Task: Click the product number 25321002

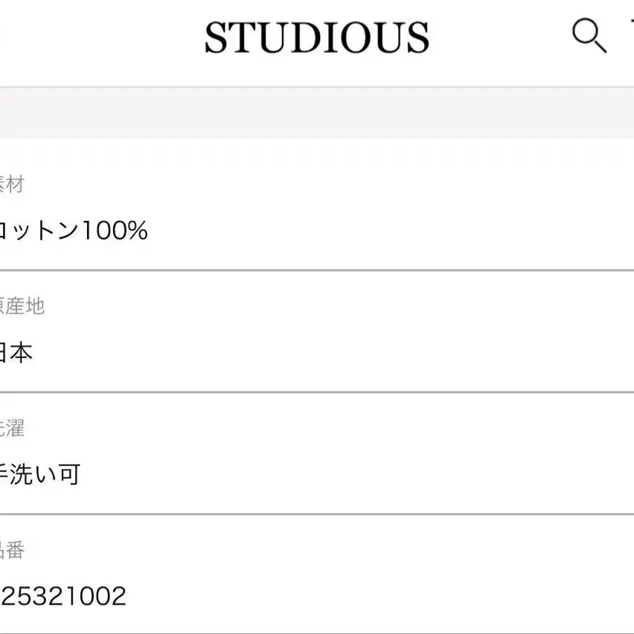Action: [63, 596]
